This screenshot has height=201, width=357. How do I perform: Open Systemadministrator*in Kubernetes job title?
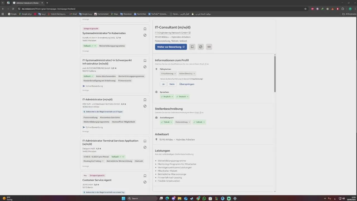104,33
